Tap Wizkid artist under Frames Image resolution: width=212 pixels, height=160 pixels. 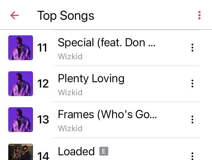coord(70,128)
